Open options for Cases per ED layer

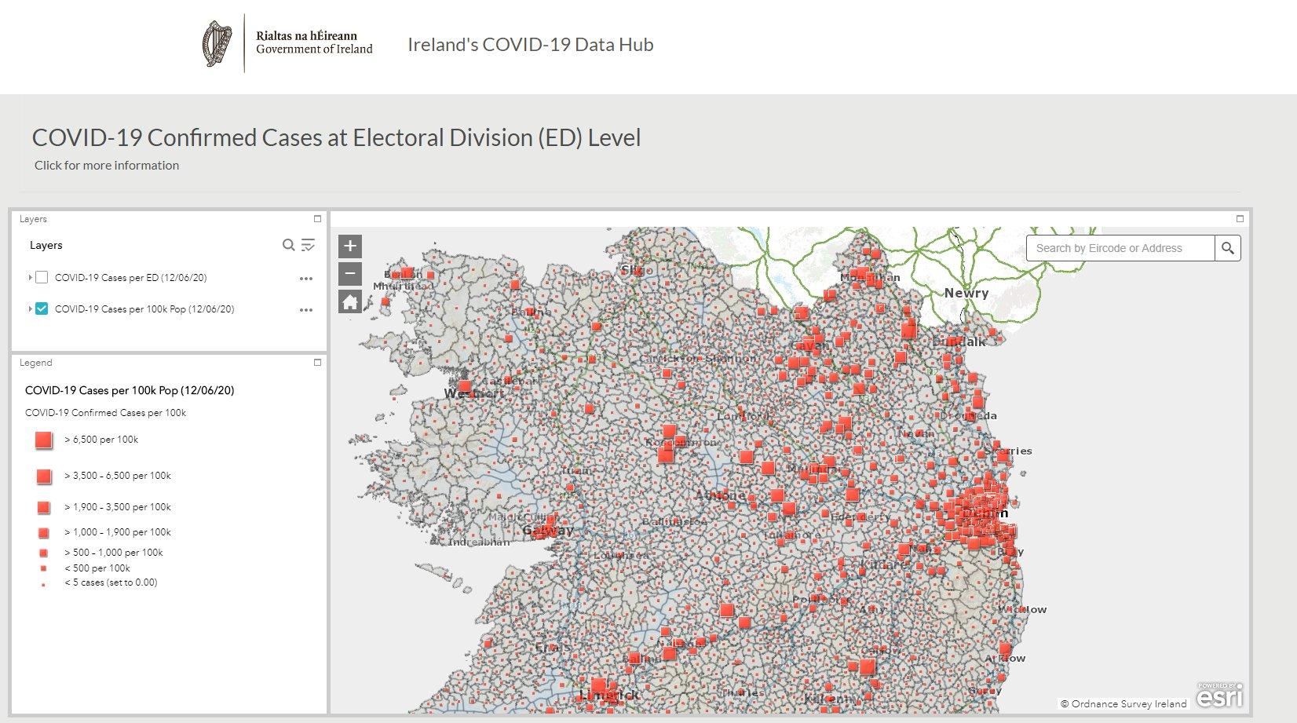click(x=306, y=278)
